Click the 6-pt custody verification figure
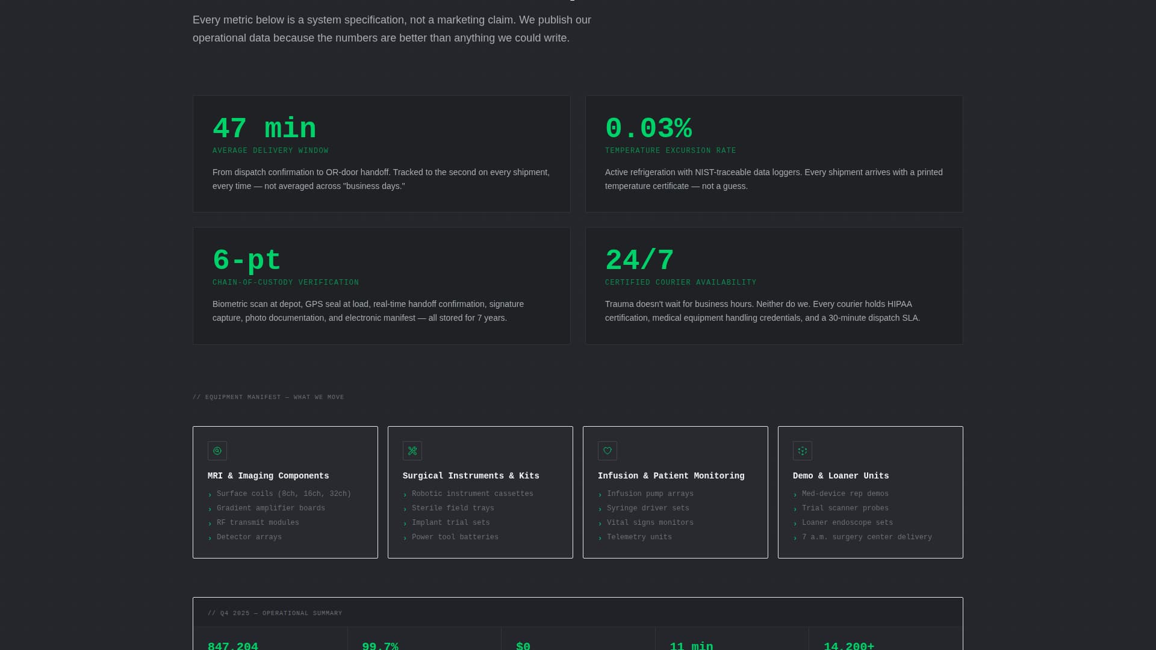 pyautogui.click(x=247, y=261)
